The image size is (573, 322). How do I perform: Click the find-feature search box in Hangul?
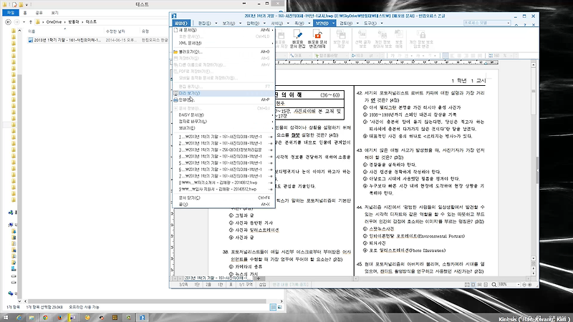(487, 23)
